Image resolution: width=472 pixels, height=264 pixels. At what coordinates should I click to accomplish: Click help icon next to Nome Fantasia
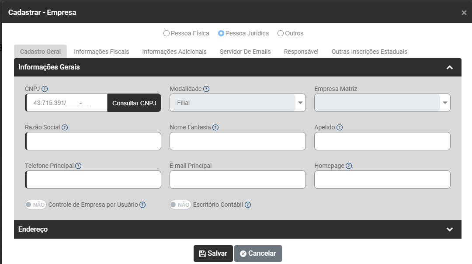[x=215, y=128]
